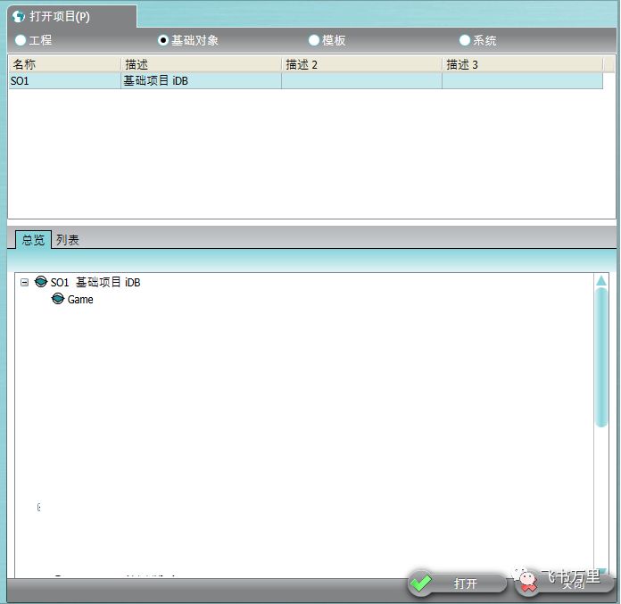This screenshot has height=604, width=621.
Task: Click the 描述 2 column header
Action: pos(361,64)
